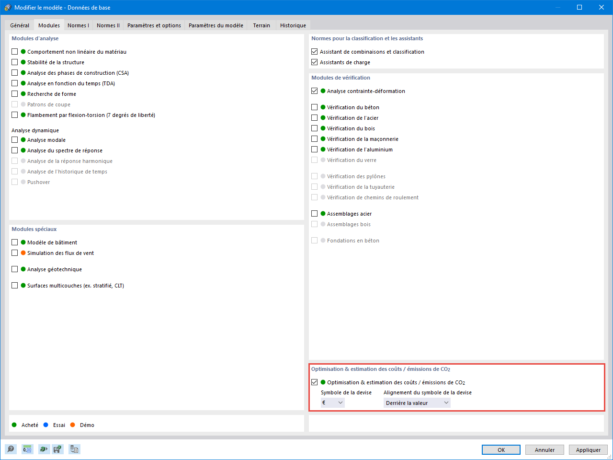Click the Modules spéciaux section heading
The image size is (613, 460).
[34, 229]
